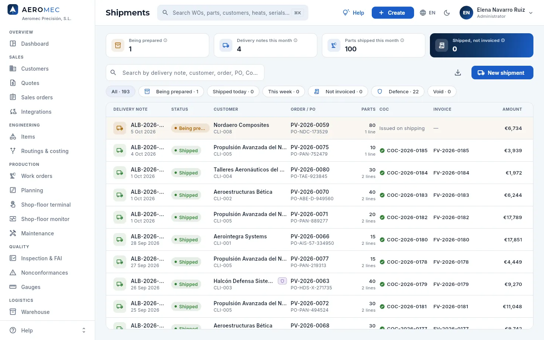Click the Aeromec logo icon
The width and height of the screenshot is (544, 340).
tap(13, 9)
